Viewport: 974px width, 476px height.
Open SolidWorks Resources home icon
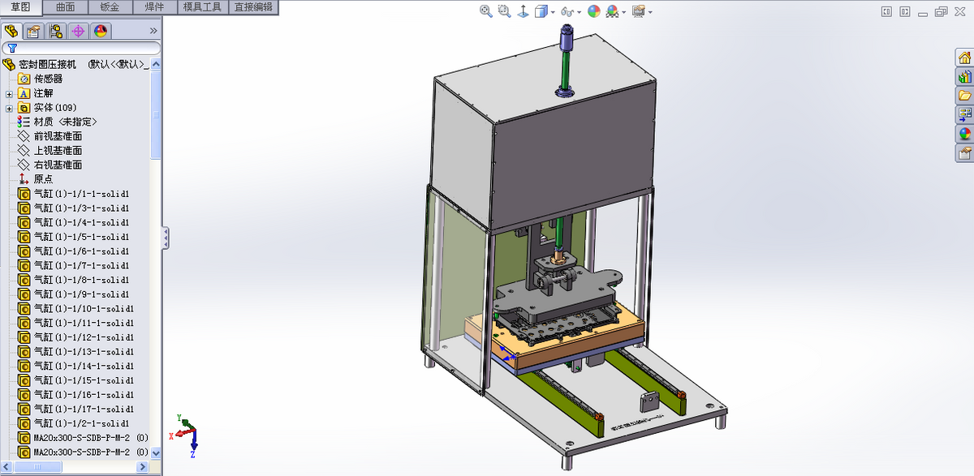[x=964, y=58]
